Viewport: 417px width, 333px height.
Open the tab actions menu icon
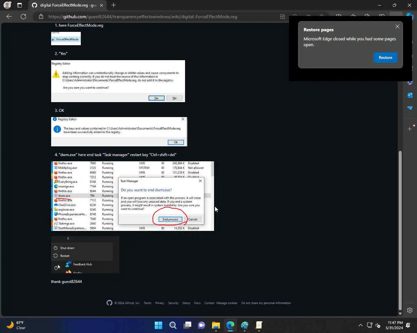pyautogui.click(x=20, y=5)
